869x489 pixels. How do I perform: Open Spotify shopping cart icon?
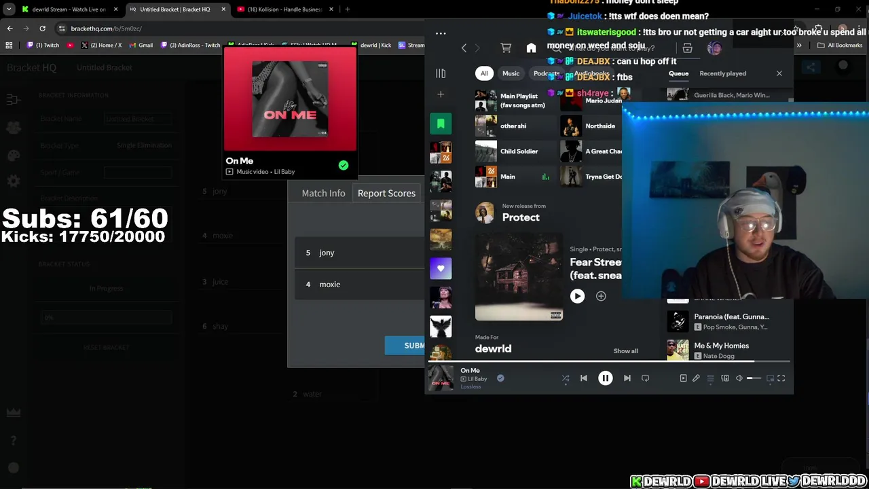click(506, 48)
